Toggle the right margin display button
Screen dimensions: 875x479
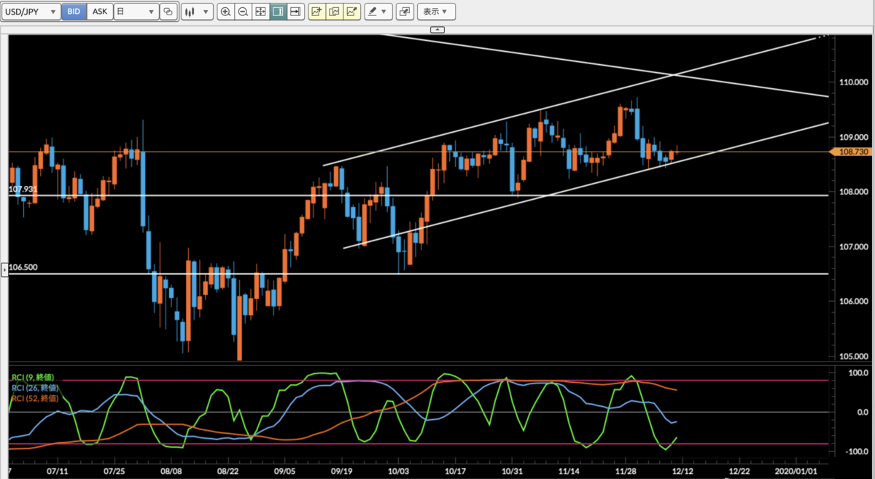tap(278, 12)
